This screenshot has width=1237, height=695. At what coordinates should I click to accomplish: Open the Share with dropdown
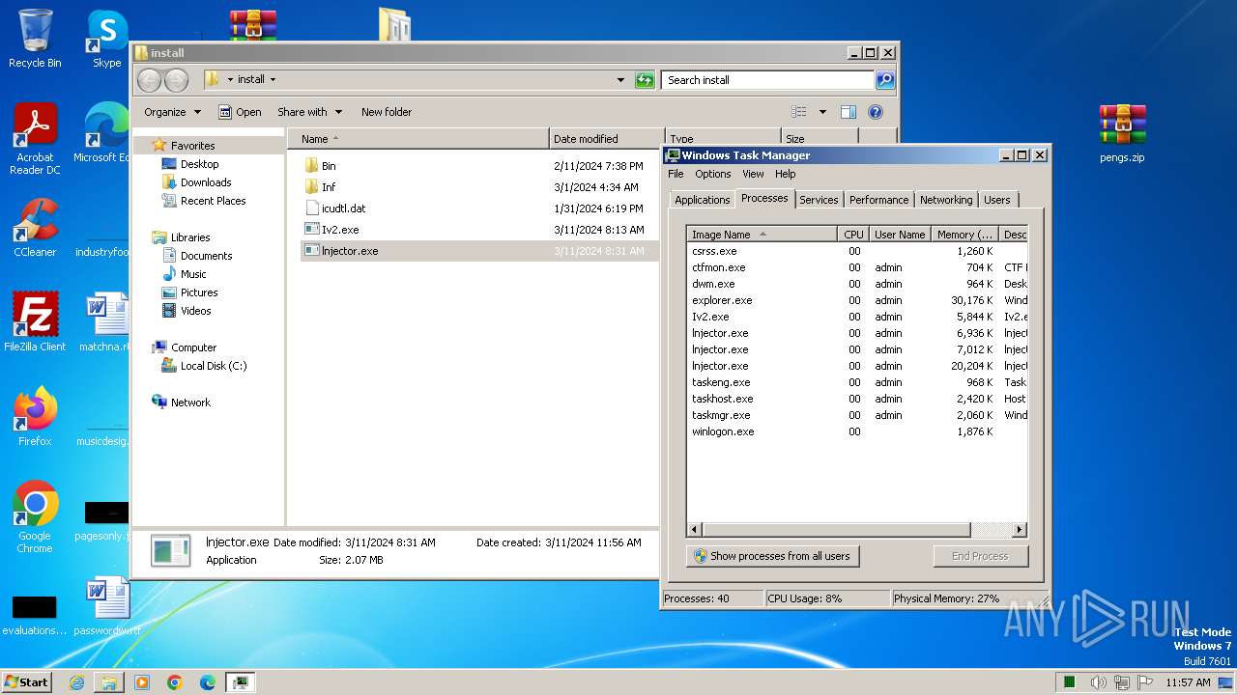[309, 112]
